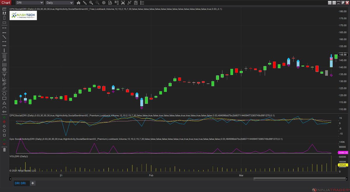Select the Diamond marker tool
The height and width of the screenshot is (192, 350).
coord(4,126)
